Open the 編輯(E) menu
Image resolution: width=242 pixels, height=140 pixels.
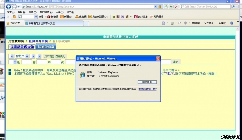tap(22, 12)
